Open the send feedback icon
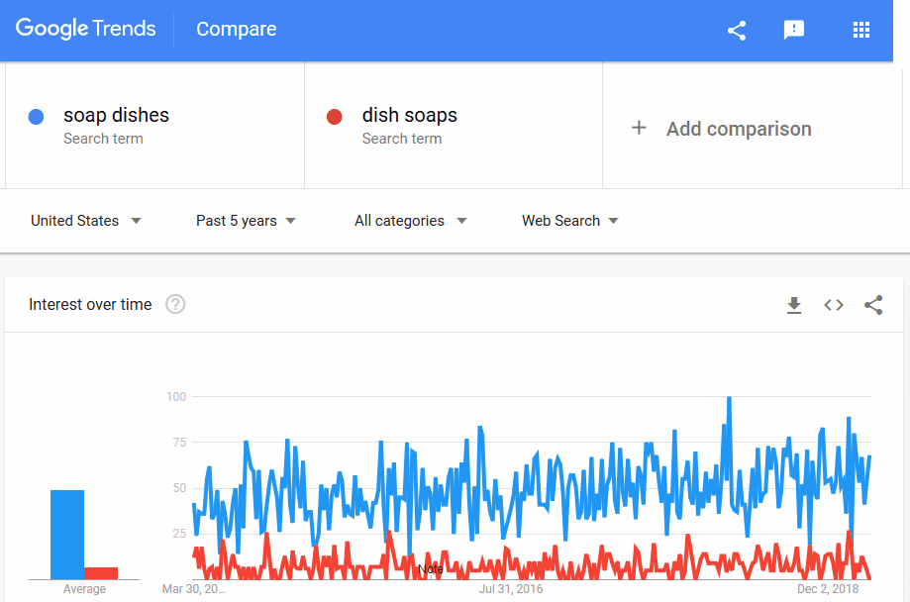 point(793,30)
